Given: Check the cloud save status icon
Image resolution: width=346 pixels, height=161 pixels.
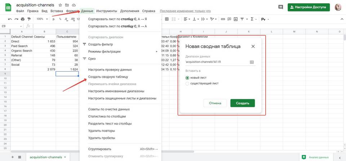Looking at the screenshot, I should point(74,5).
